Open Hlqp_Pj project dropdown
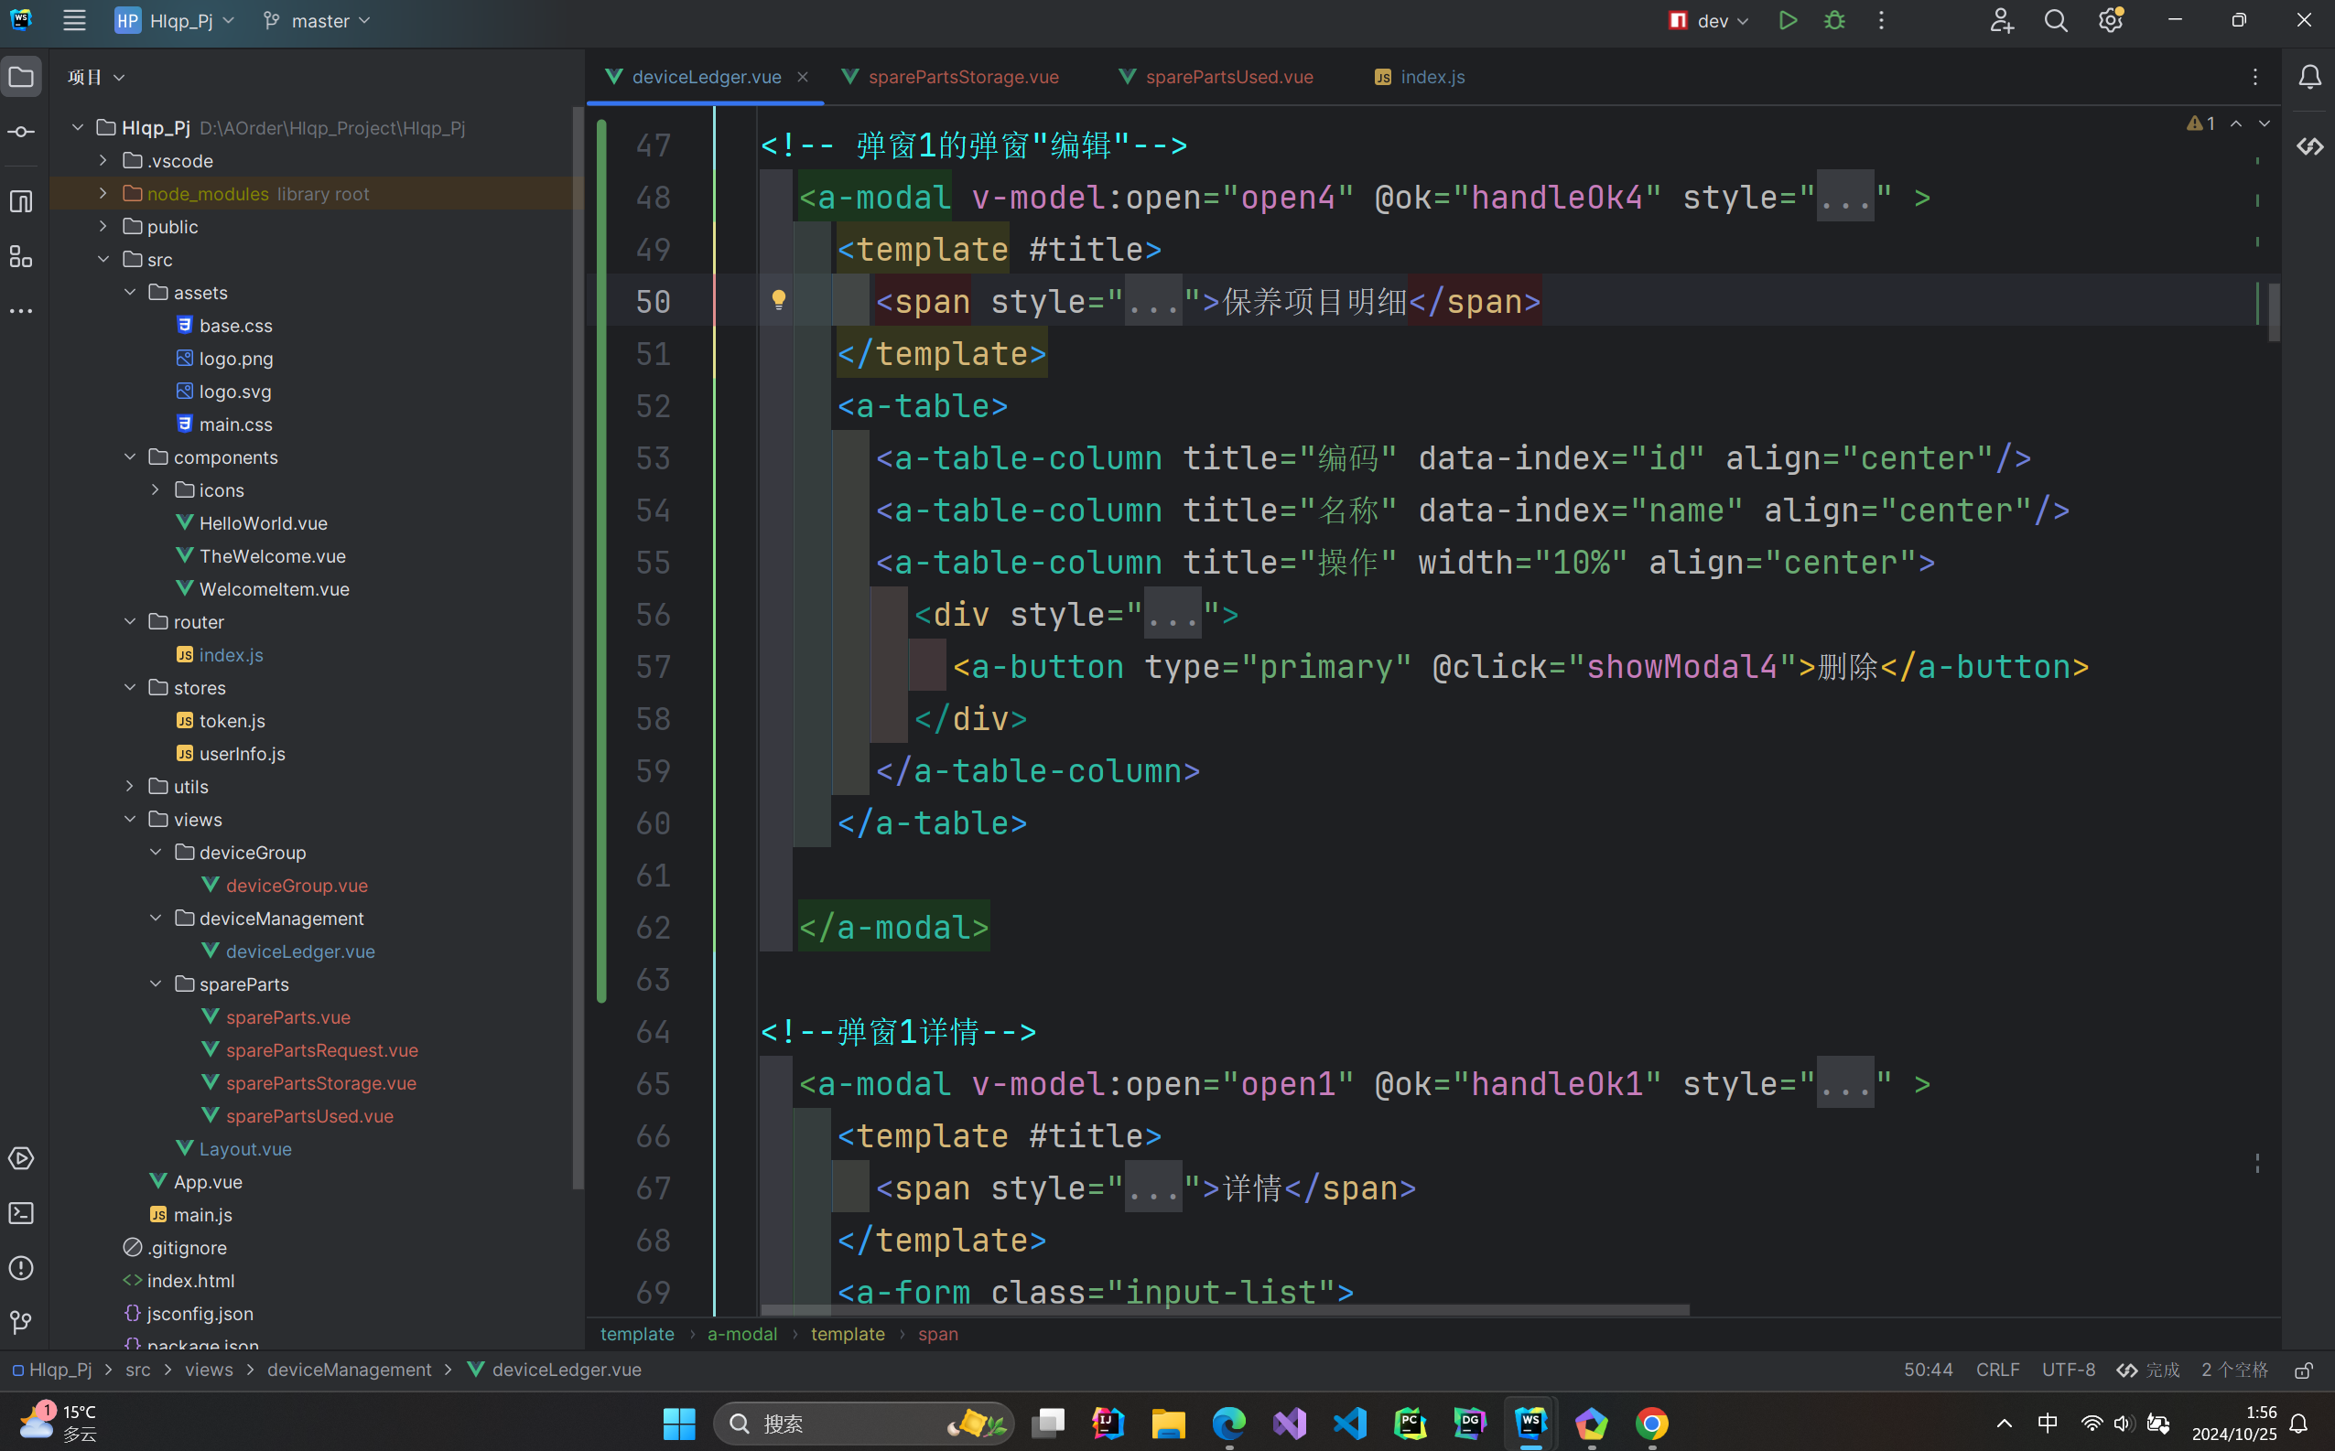2335x1451 pixels. [174, 20]
